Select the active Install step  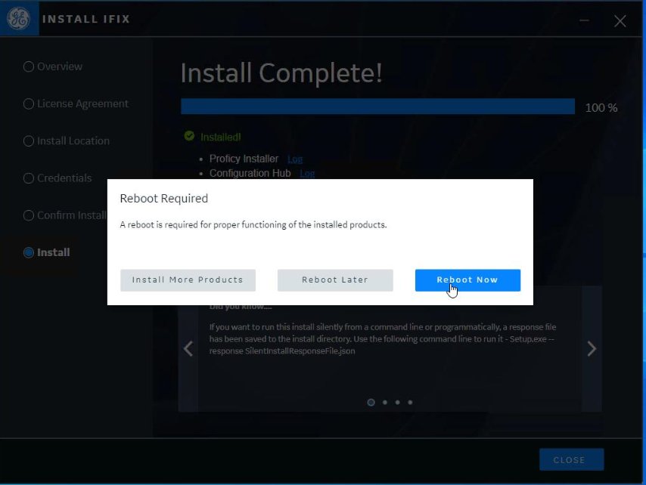pyautogui.click(x=47, y=252)
